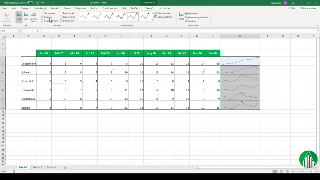This screenshot has height=180, width=320.
Task: Expand the sparkline style gallery
Action: (152, 20)
